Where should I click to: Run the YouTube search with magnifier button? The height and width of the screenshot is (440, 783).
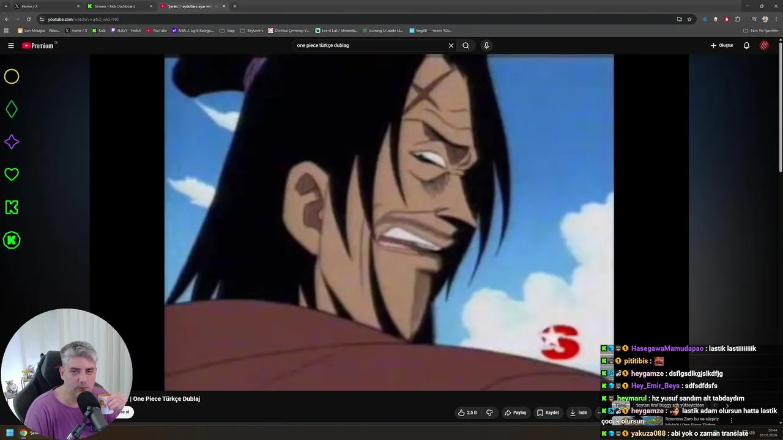466,45
